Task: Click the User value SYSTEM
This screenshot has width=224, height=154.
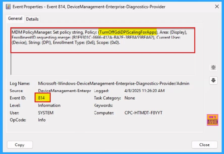Action: 46,113
